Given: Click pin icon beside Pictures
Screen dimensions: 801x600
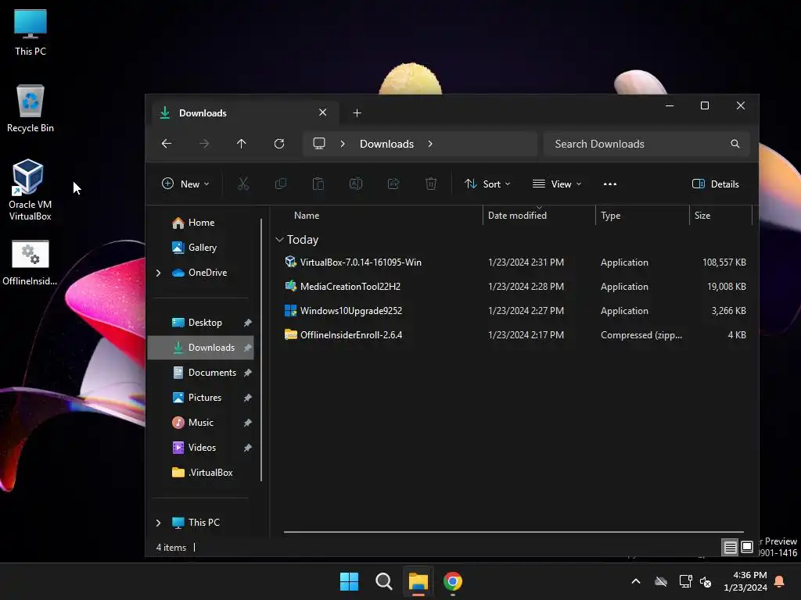Looking at the screenshot, I should [x=248, y=398].
